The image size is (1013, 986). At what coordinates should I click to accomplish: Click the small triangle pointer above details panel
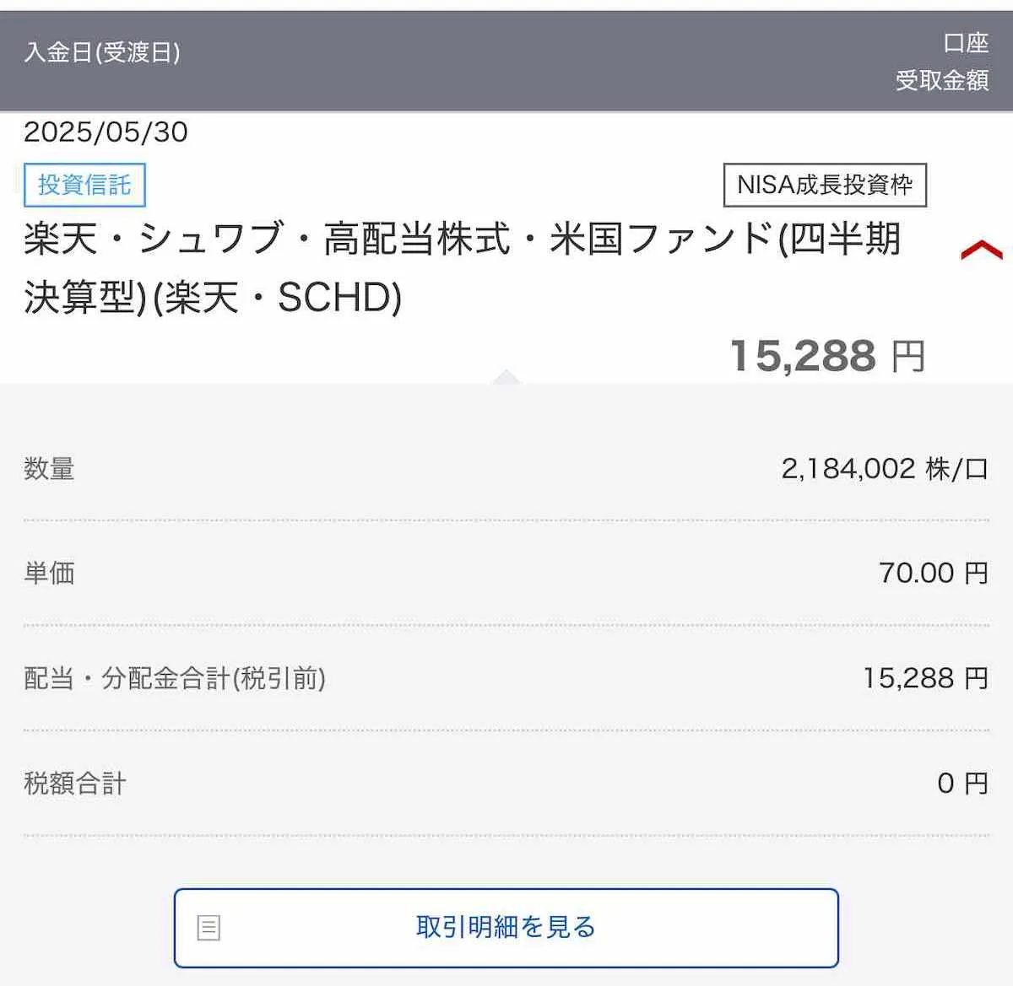tap(506, 376)
